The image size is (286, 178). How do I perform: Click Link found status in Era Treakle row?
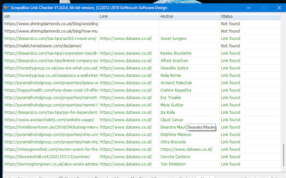[230, 97]
